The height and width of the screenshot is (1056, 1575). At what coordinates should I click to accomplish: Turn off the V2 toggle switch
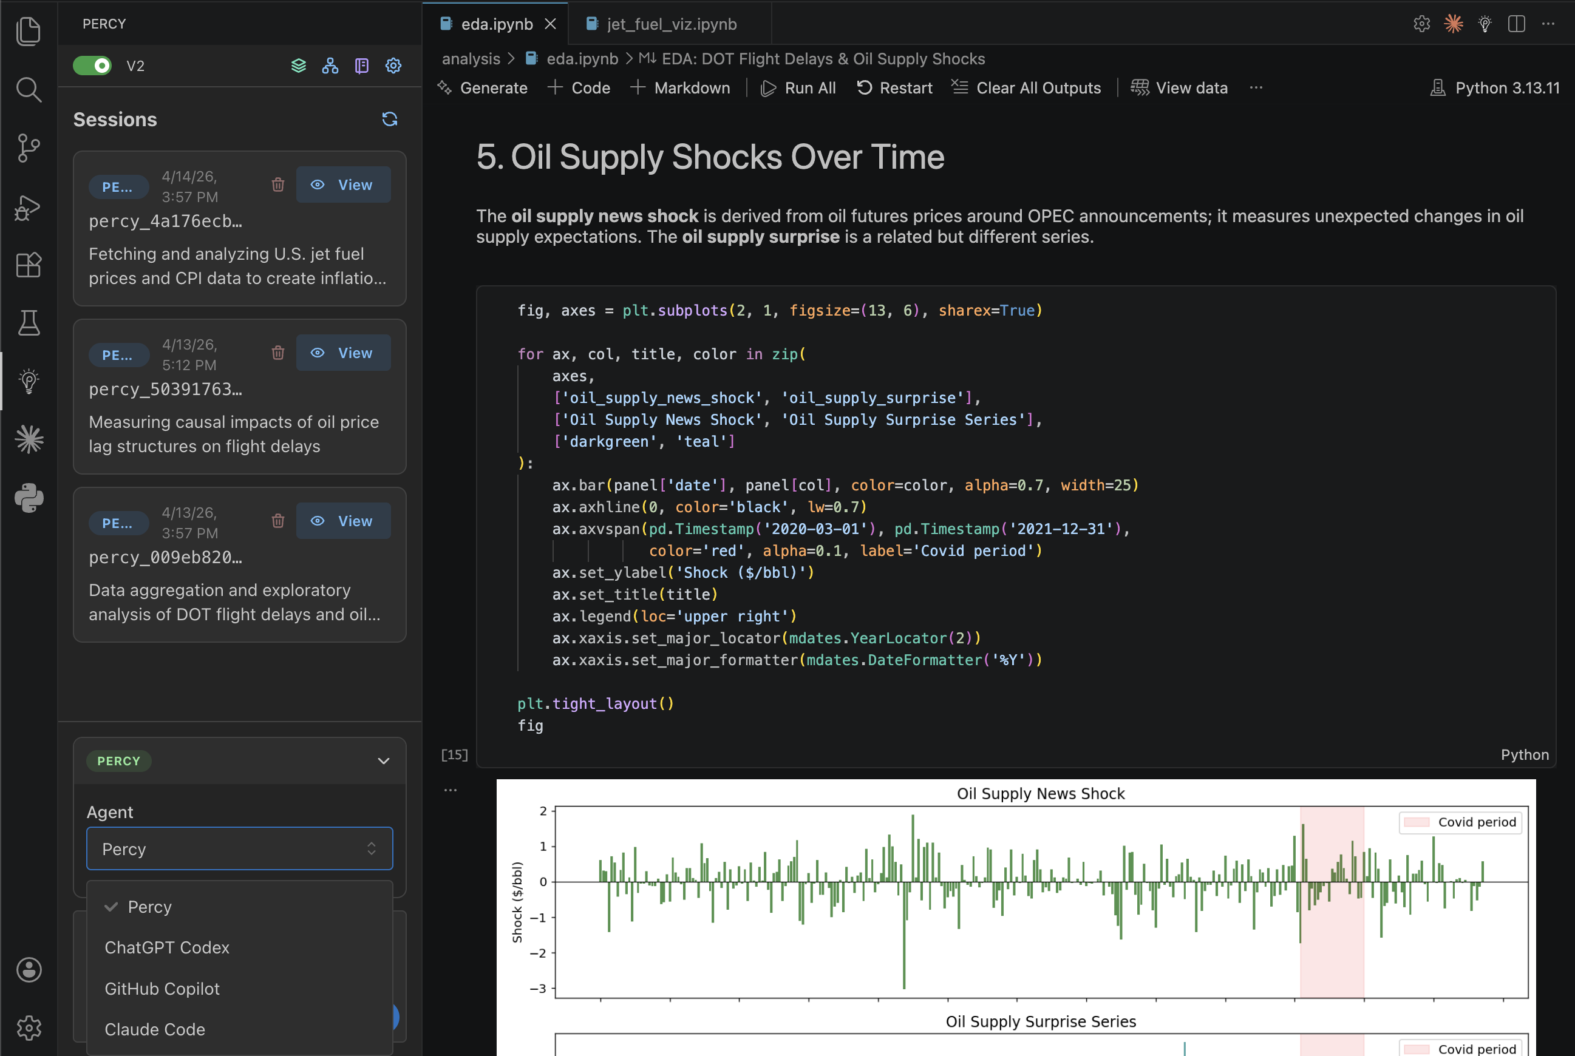tap(92, 66)
